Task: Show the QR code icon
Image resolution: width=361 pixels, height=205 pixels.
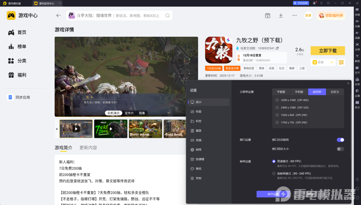Action: 341,62
